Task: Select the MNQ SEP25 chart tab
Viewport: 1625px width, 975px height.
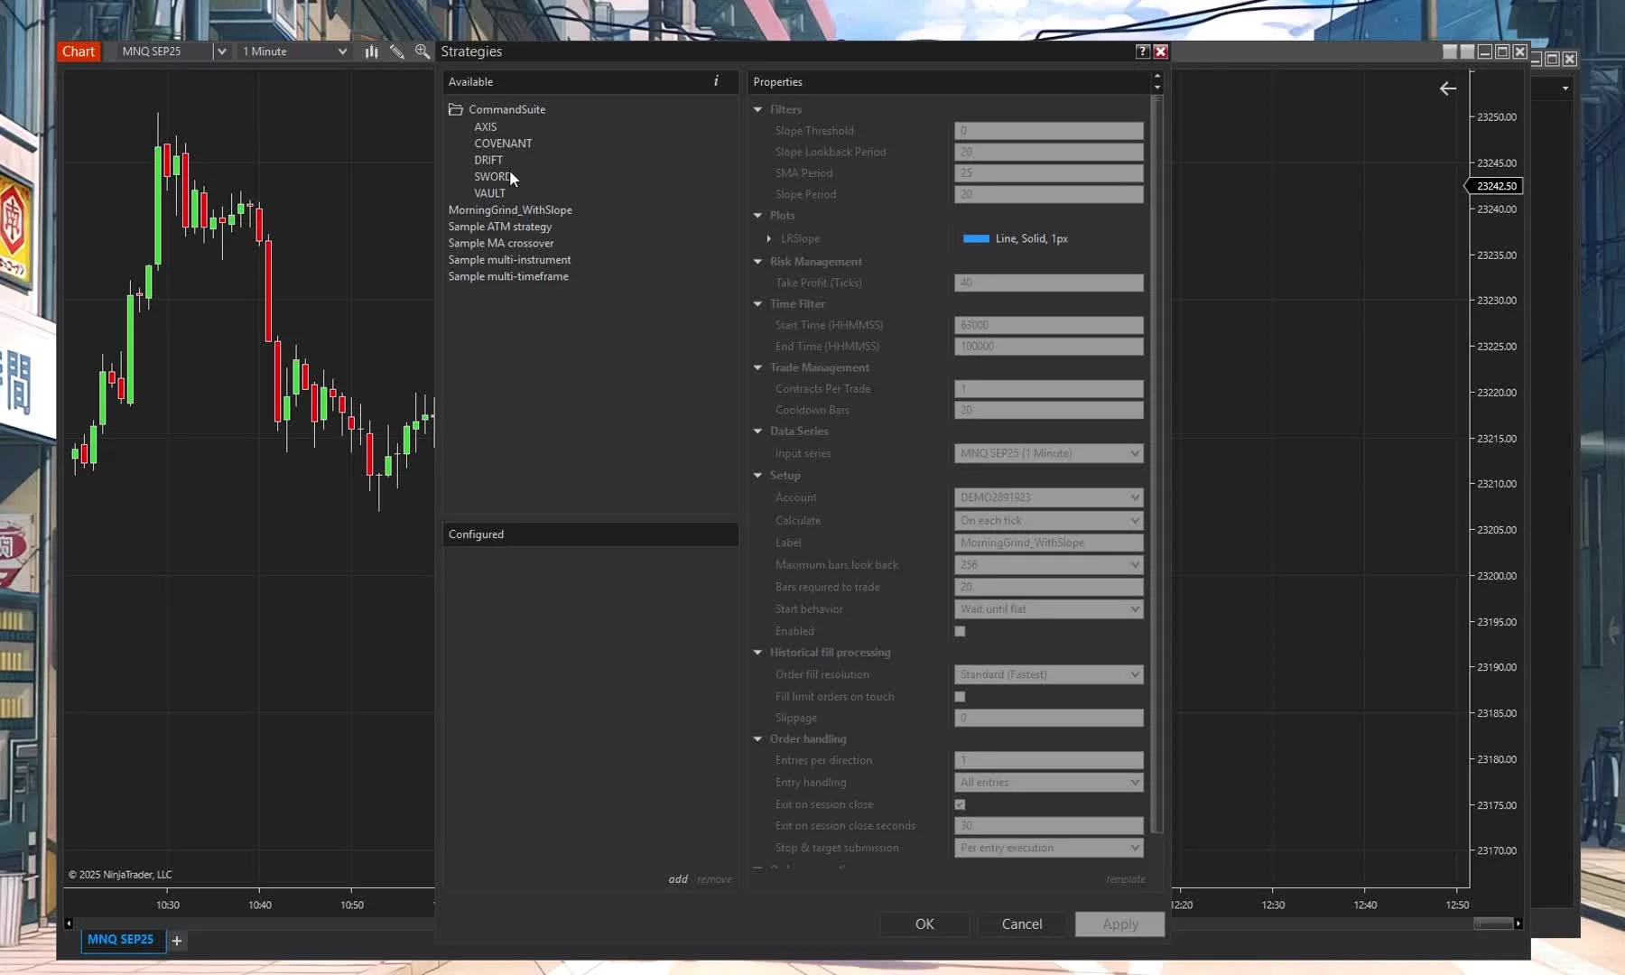Action: point(121,940)
